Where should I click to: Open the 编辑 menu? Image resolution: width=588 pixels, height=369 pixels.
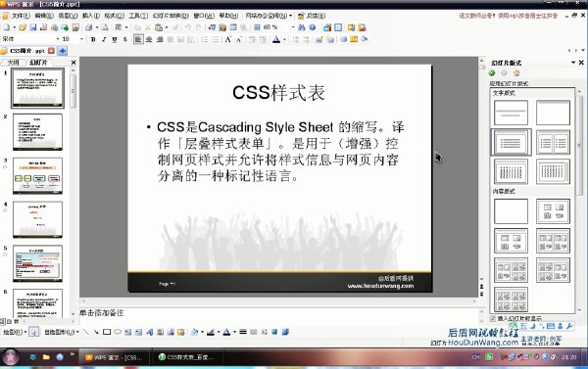(44, 16)
